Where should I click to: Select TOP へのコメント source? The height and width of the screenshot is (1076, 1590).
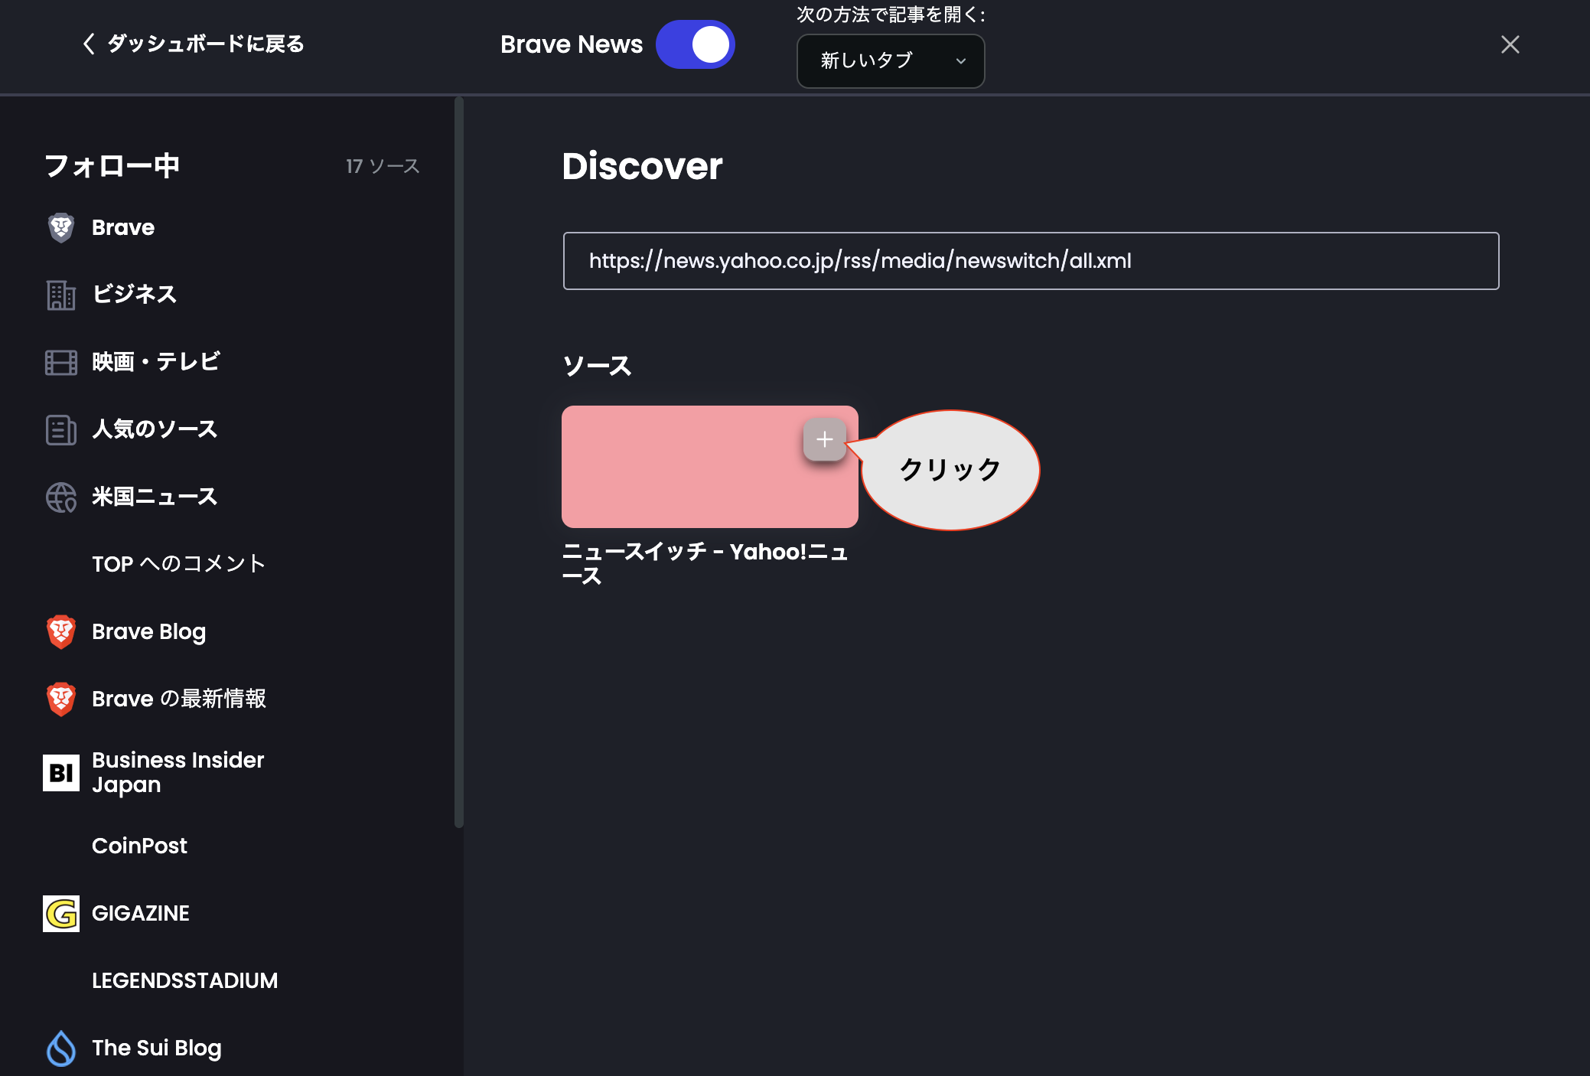(178, 564)
